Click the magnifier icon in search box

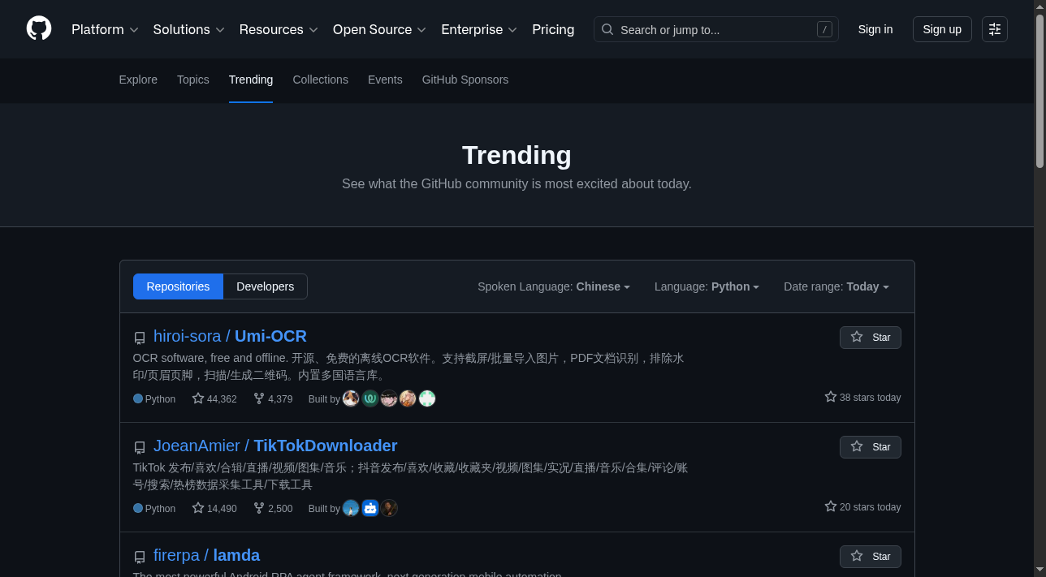pos(607,29)
